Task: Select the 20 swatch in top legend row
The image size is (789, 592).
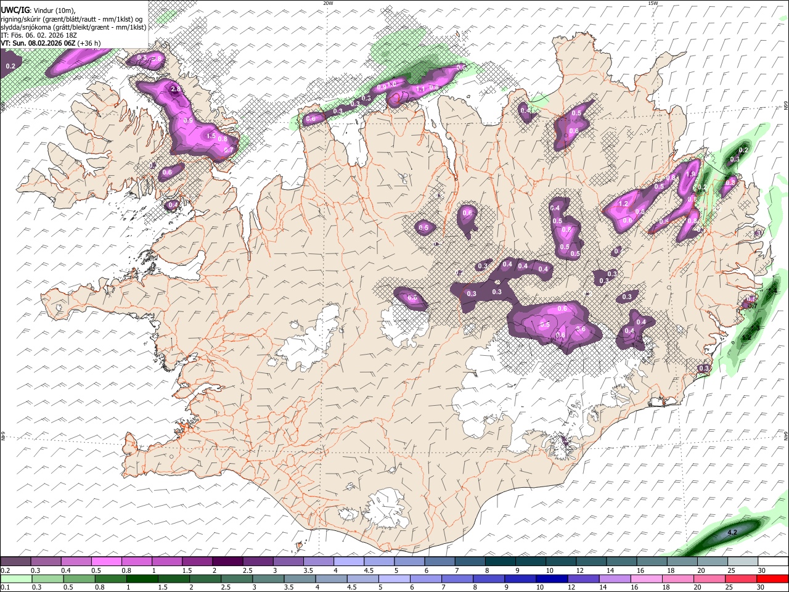Action: coord(713,562)
